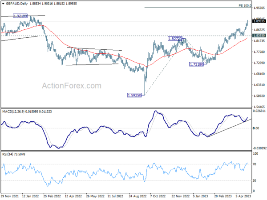Screen dimensions: 267x200
Task: Click the 1.54465 price axis value
Action: (259, 107)
